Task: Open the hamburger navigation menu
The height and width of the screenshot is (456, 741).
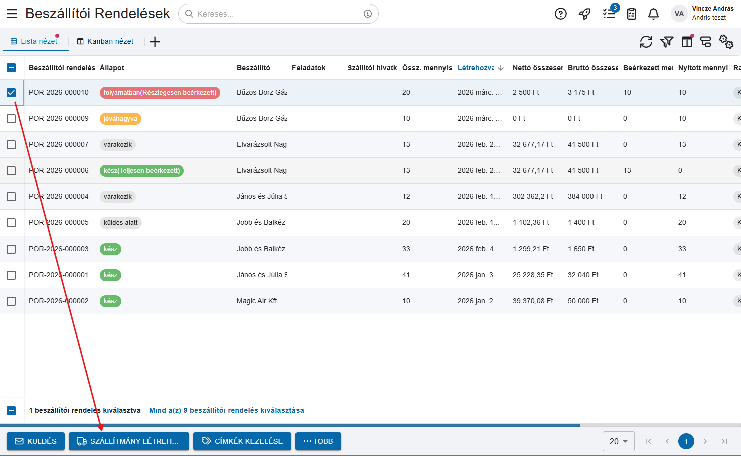Action: (x=12, y=14)
